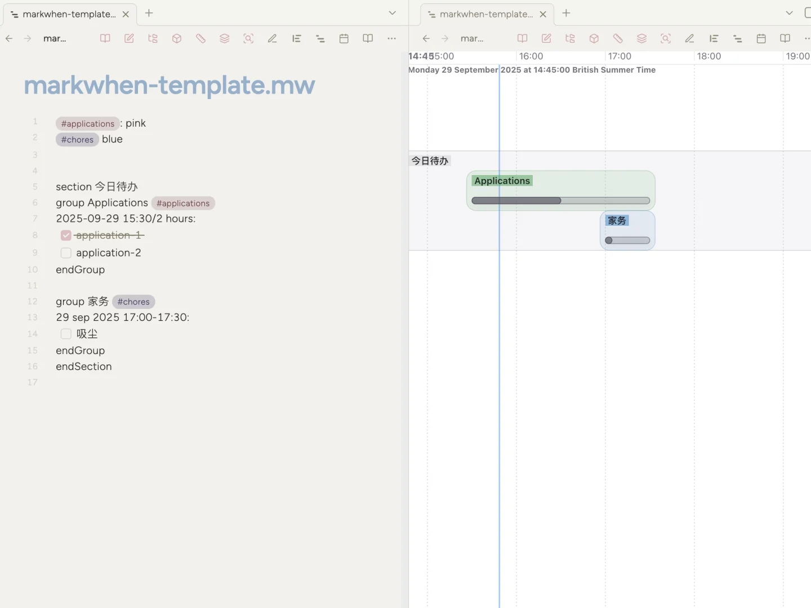This screenshot has width=811, height=608.
Task: Click the pencil edit icon in left pane
Action: coord(273,38)
